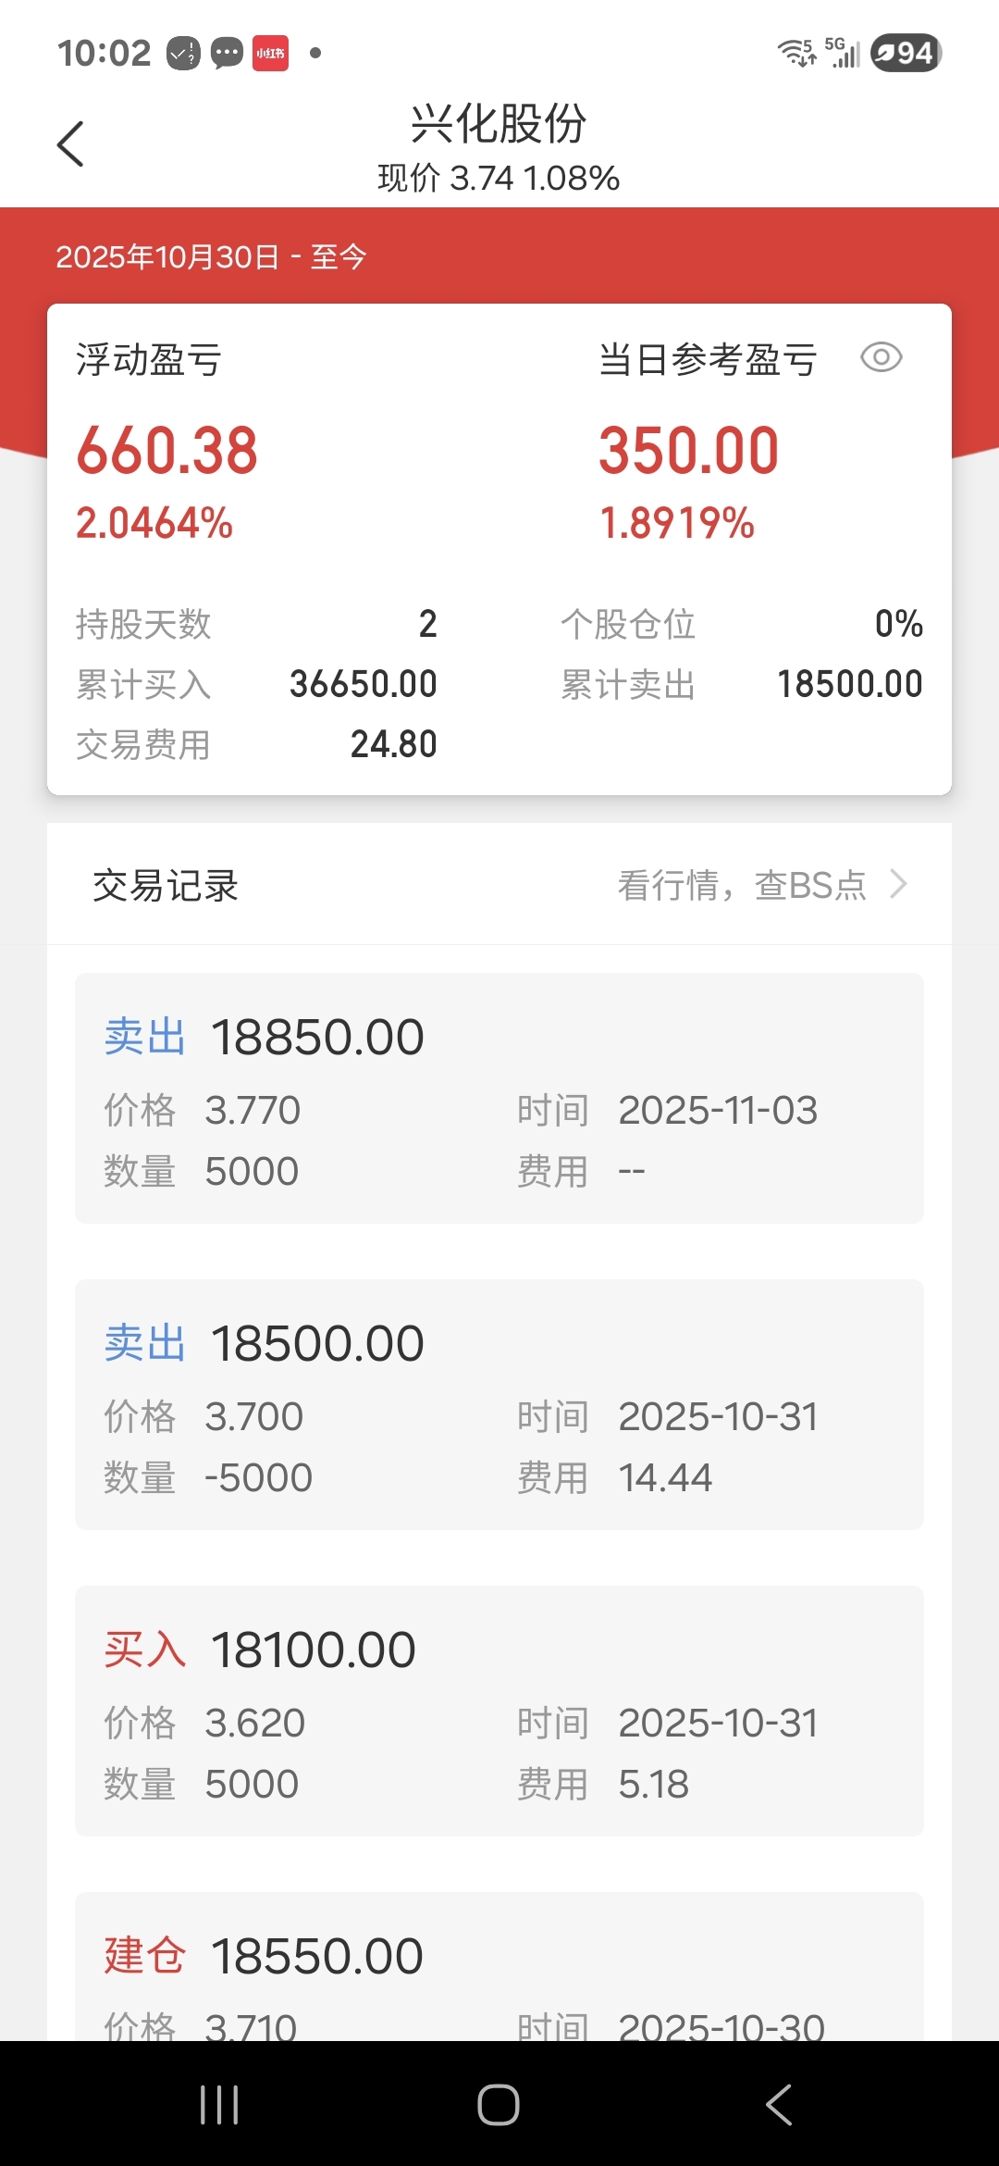Open the 小红书 notification icon
The width and height of the screenshot is (999, 2166).
click(x=270, y=53)
